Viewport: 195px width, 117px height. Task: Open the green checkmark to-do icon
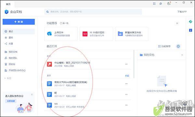[190, 22]
